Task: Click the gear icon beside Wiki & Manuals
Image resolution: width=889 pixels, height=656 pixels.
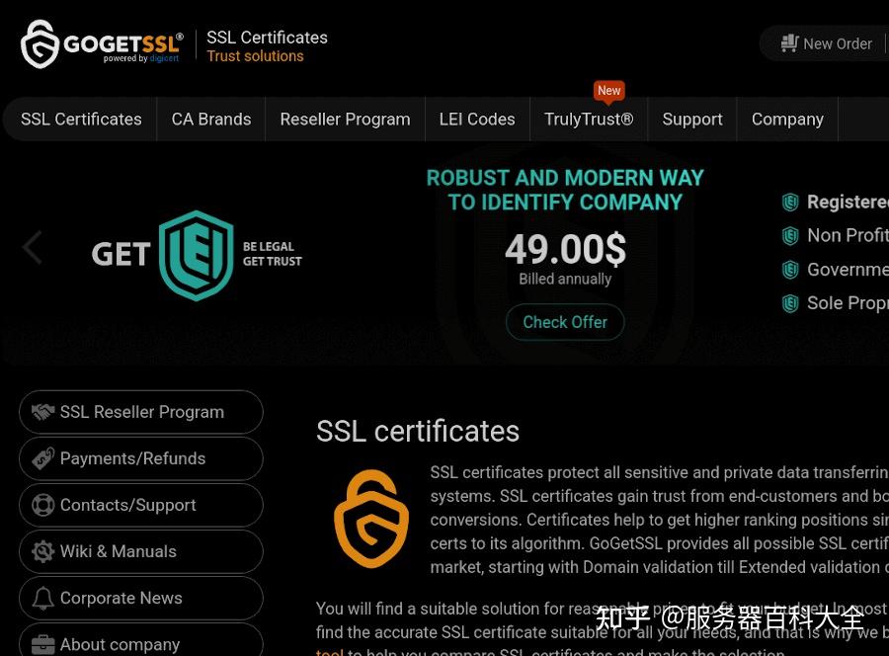Action: [x=42, y=551]
